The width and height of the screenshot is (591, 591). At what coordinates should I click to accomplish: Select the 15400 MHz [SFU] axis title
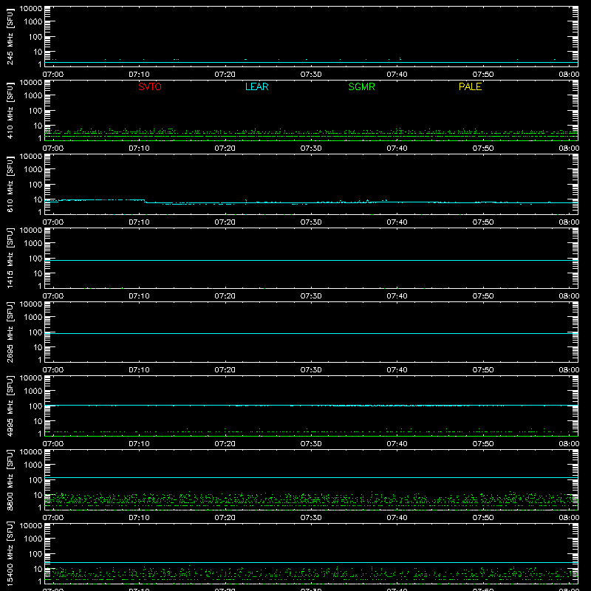tap(10, 553)
